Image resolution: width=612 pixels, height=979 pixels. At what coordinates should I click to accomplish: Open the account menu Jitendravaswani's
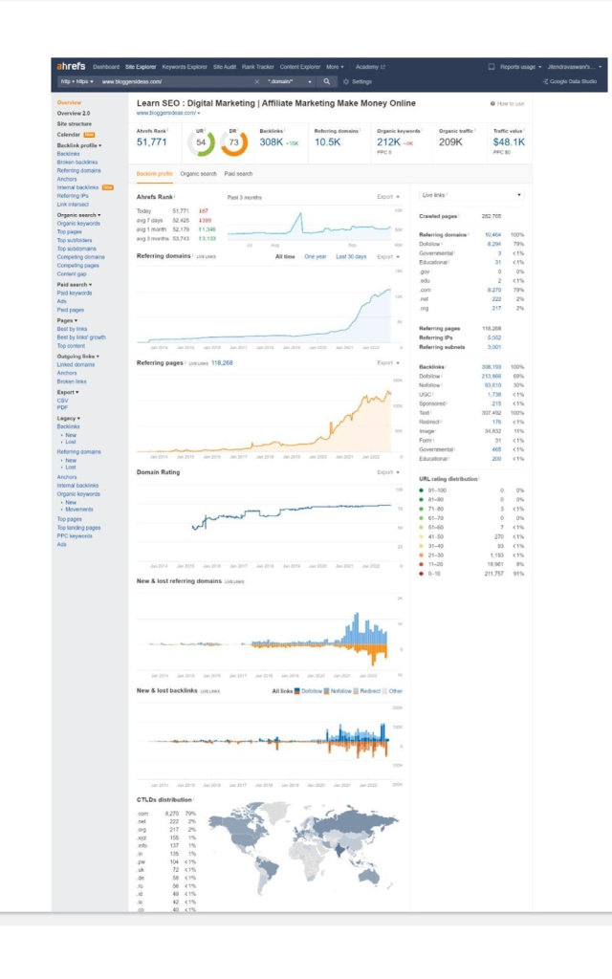coord(575,67)
